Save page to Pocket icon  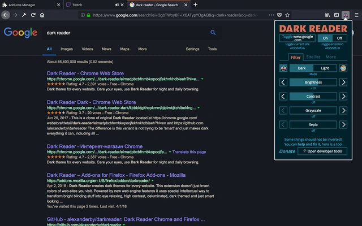279,15
